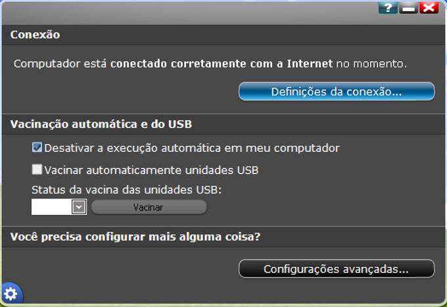Click the label Desativar a execução automática em meu computador
Image resolution: width=447 pixels, height=307 pixels.
pyautogui.click(x=192, y=148)
